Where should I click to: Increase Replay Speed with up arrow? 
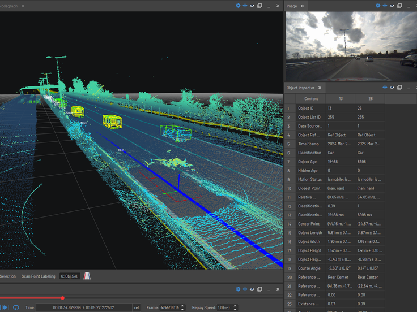tap(235, 306)
